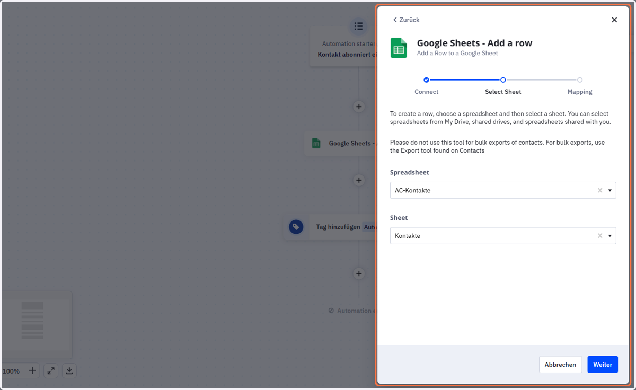The height and width of the screenshot is (390, 636).
Task: Click the Kontakt abonniert trigger text
Action: point(347,54)
